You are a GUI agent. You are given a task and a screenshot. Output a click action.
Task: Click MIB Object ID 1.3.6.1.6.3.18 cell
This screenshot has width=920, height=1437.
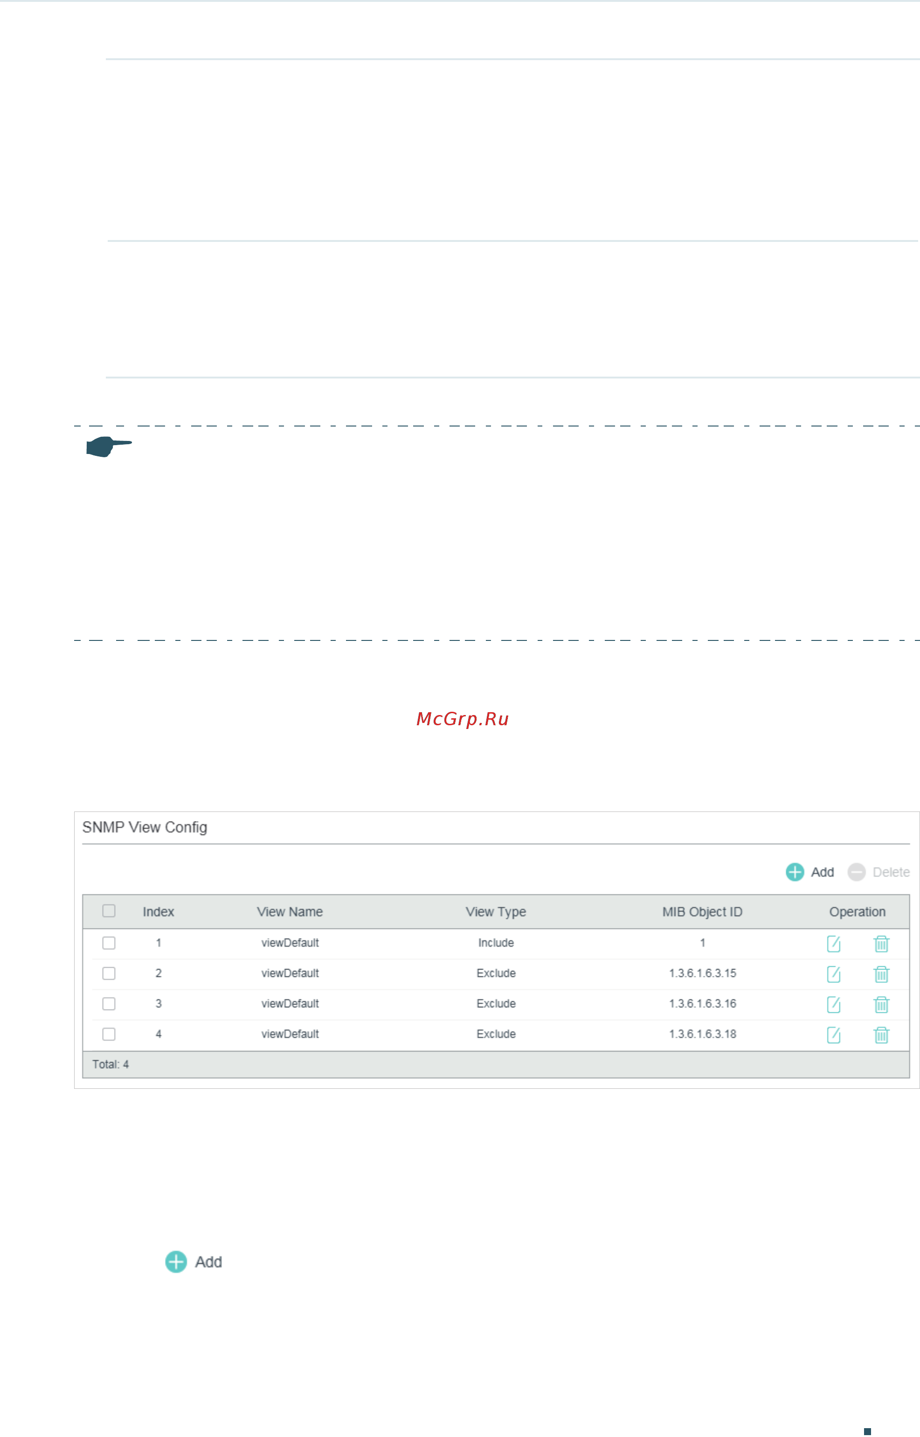pyautogui.click(x=703, y=1035)
